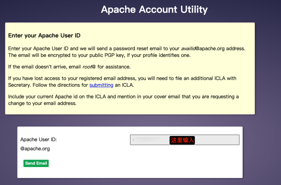Click the "@apache.org" text under the form label

[x=35, y=149]
